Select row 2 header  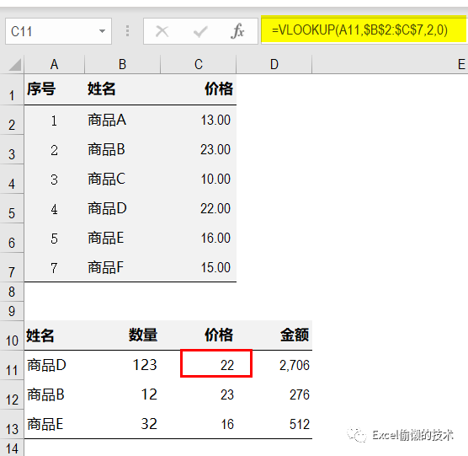click(x=12, y=121)
